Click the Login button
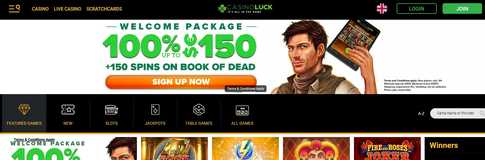Image resolution: width=485 pixels, height=160 pixels. click(x=416, y=9)
